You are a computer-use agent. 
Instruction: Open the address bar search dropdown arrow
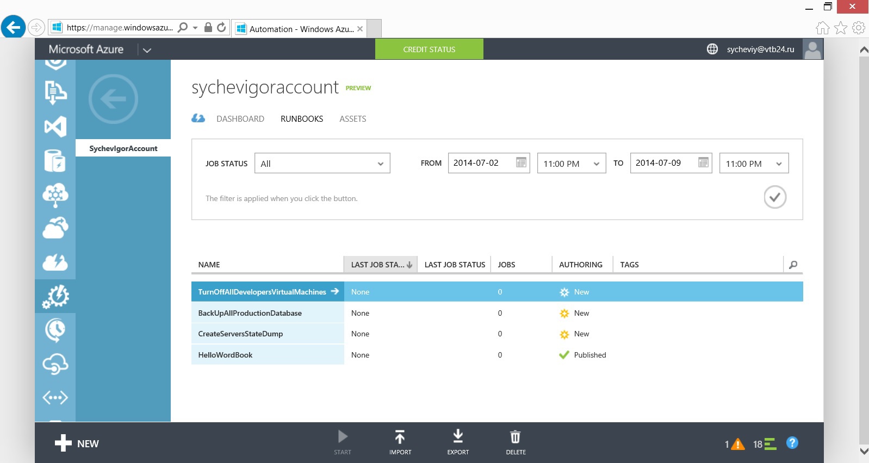point(195,28)
